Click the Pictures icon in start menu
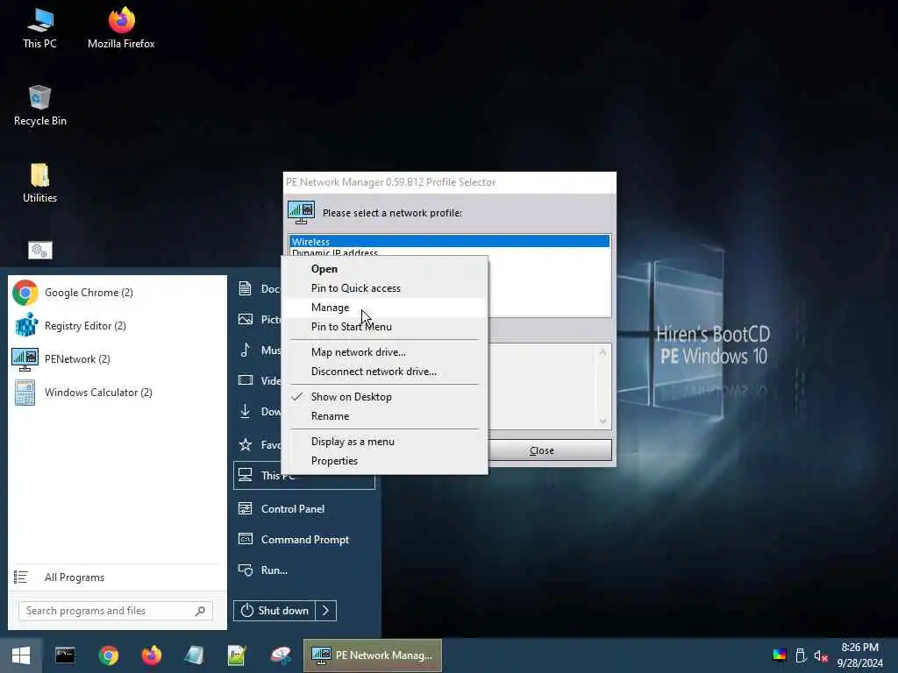The width and height of the screenshot is (898, 673). pyautogui.click(x=246, y=319)
